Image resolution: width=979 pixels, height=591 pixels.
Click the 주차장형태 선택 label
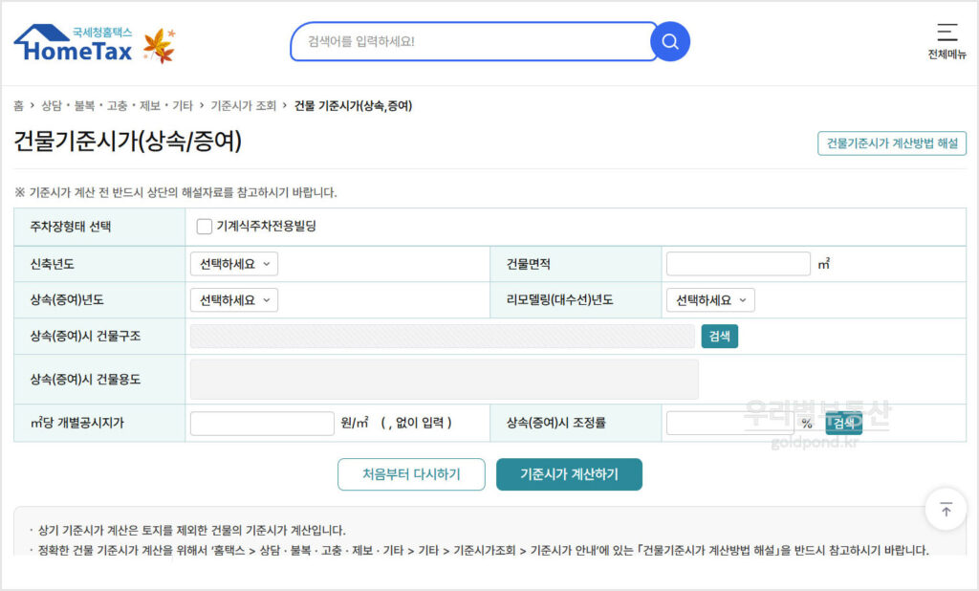click(x=71, y=227)
